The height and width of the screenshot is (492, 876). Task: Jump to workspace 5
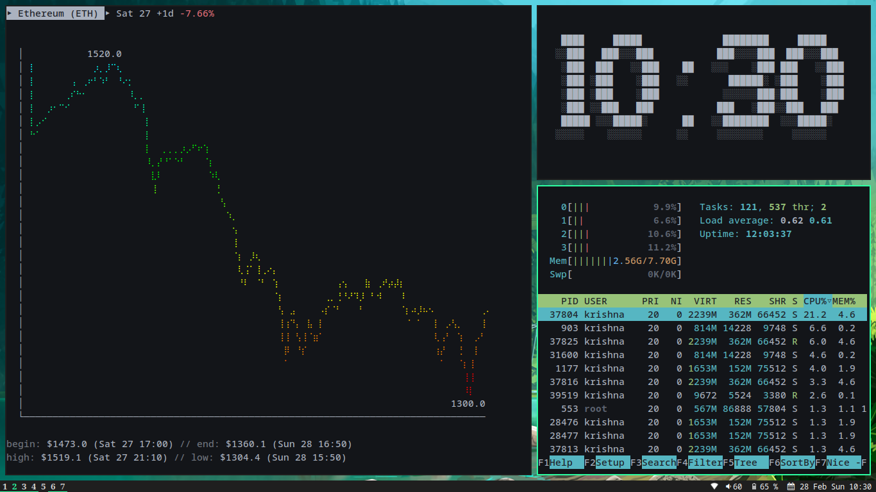pos(43,487)
